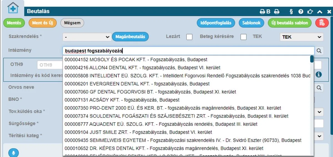
Task: Click the suggestion list scrollbar
Action: [x=312, y=59]
